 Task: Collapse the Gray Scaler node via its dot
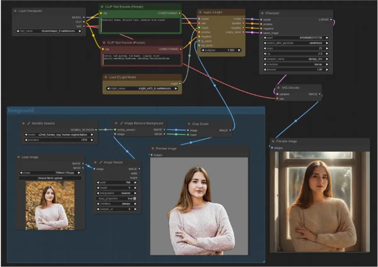click(x=189, y=124)
